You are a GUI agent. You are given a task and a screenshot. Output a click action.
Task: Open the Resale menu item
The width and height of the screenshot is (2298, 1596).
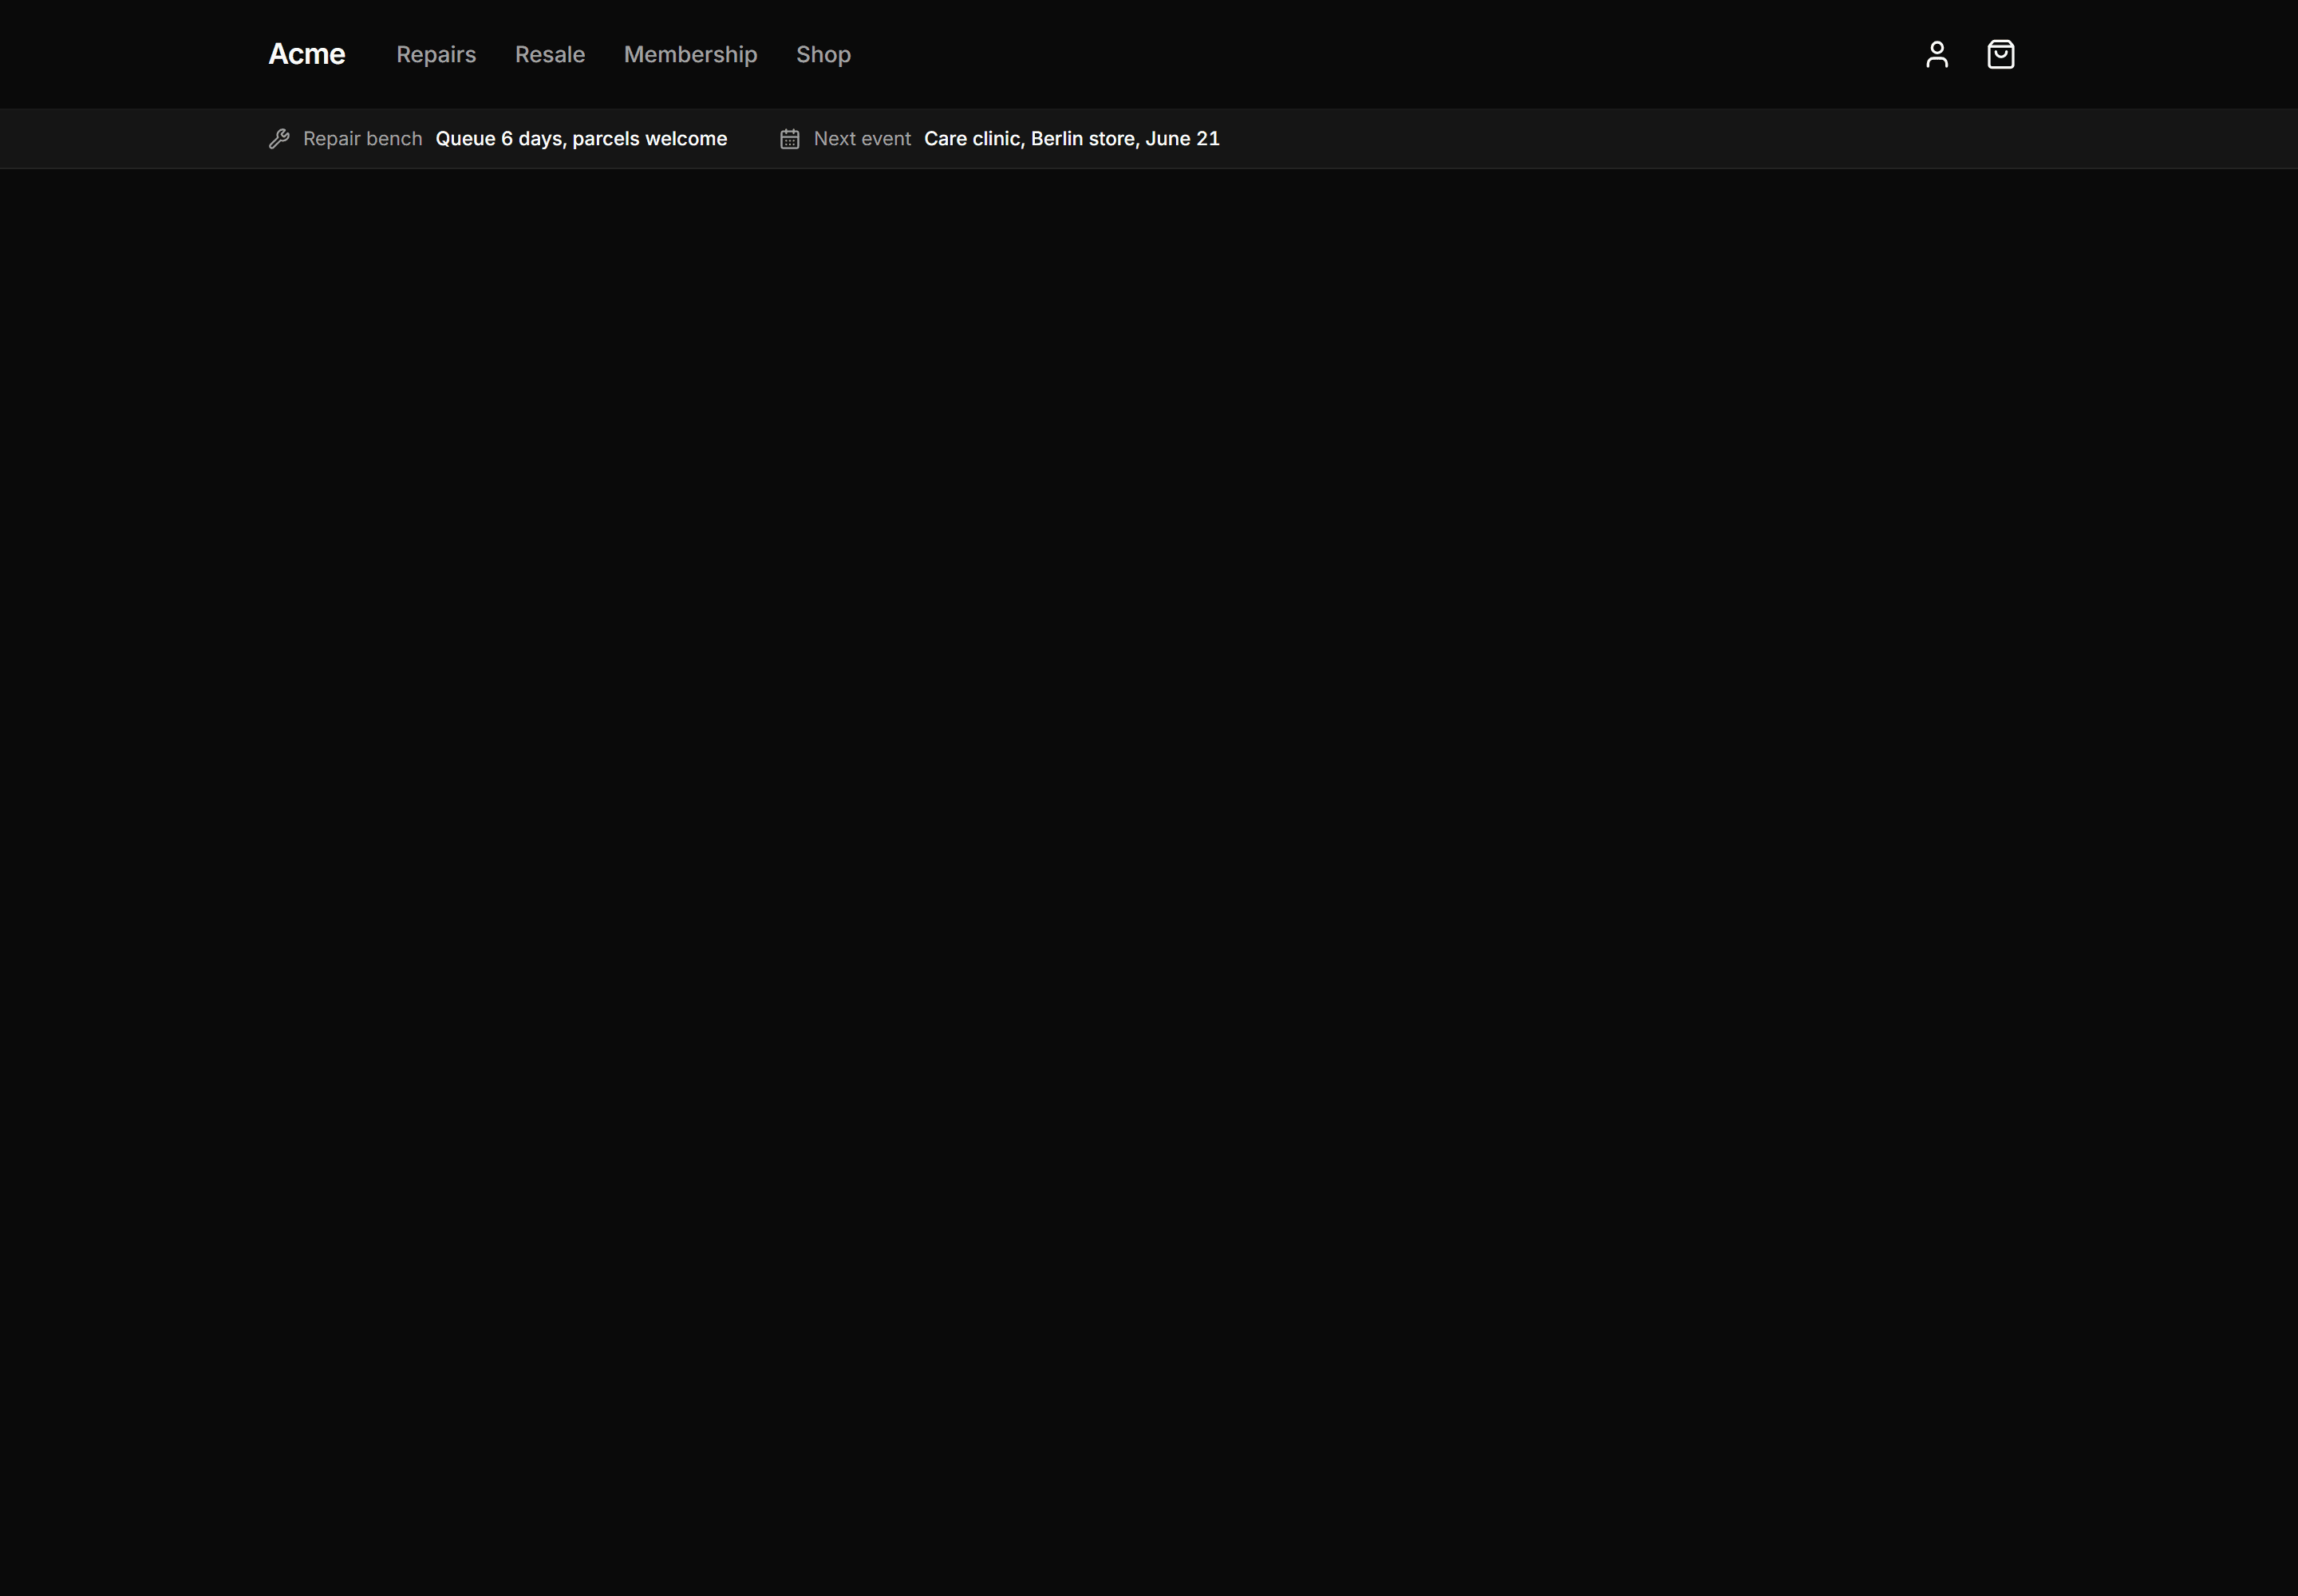(x=550, y=54)
